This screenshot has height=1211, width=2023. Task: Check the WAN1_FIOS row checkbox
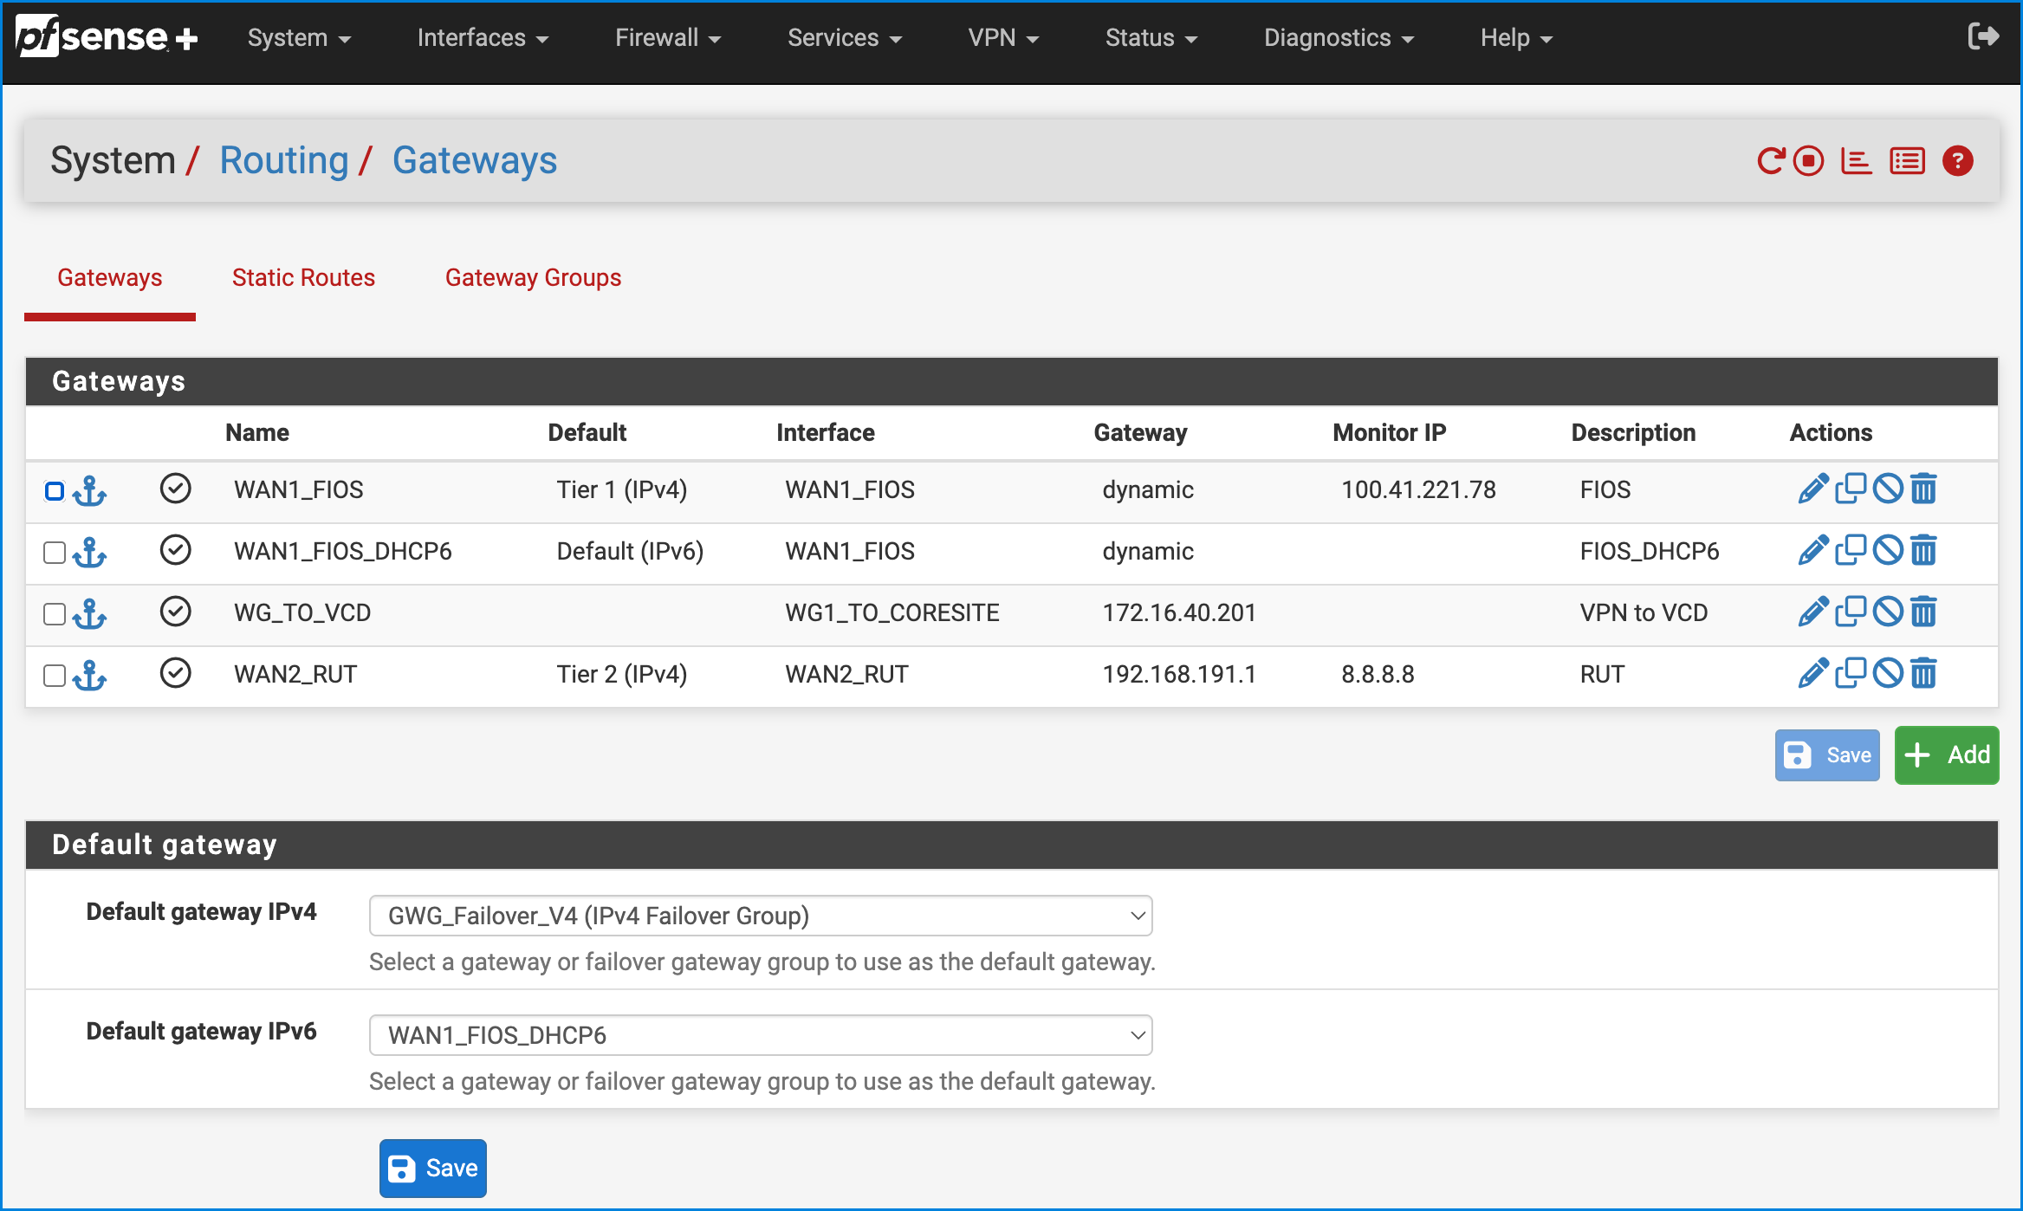coord(55,491)
